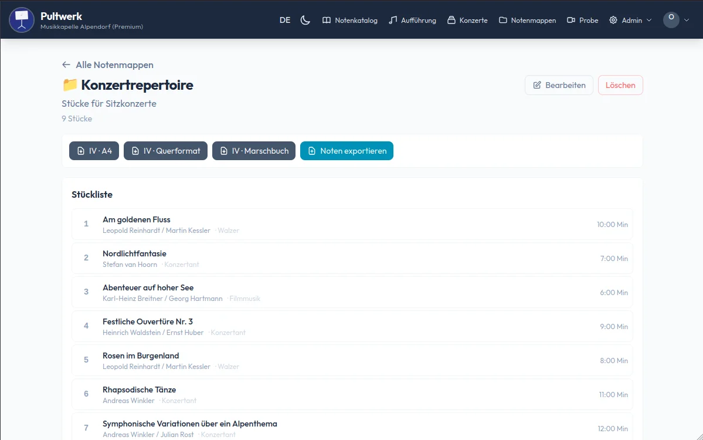The height and width of the screenshot is (440, 703).
Task: Download the IV · A4 table of contents
Action: tap(94, 151)
